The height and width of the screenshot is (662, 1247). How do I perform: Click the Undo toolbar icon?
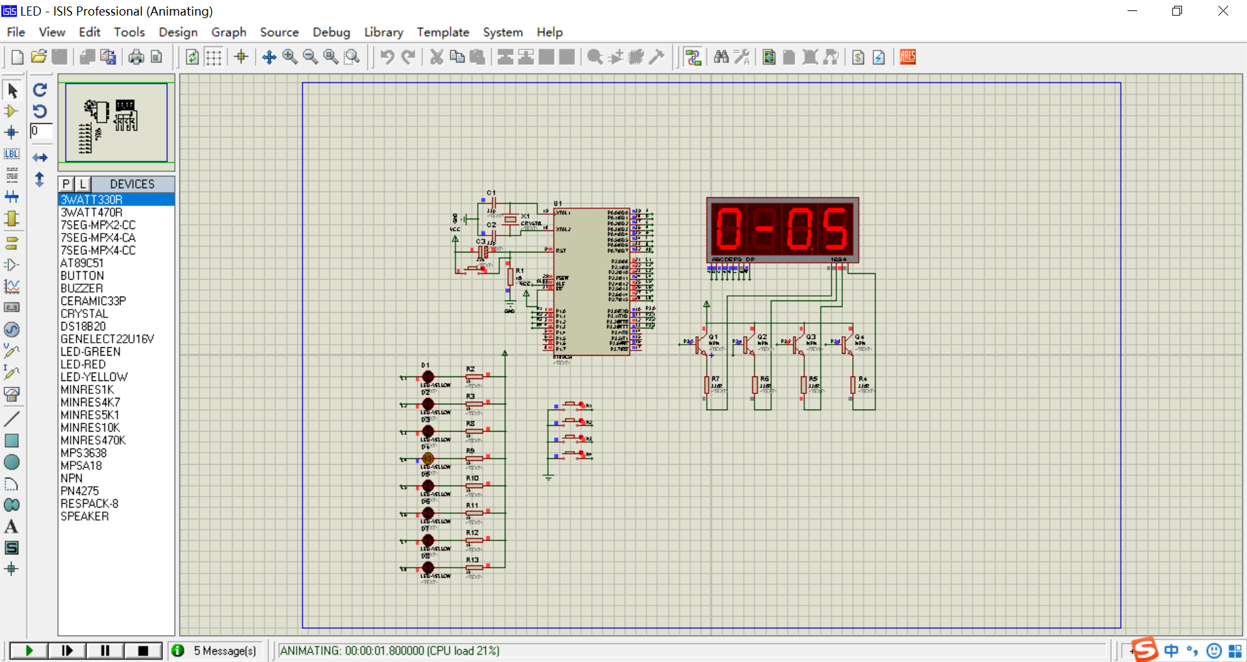click(387, 57)
